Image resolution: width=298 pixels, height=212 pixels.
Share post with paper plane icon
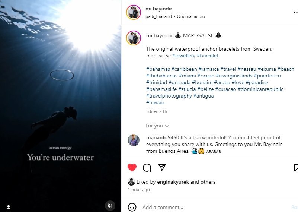161,168
